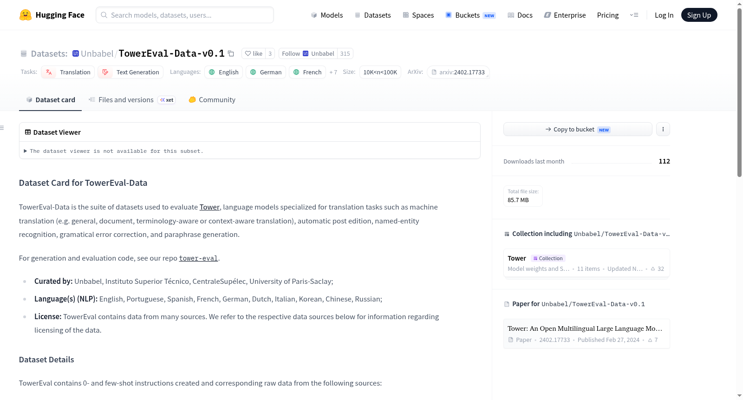Click the like count 3
The height and width of the screenshot is (400, 743).
[x=270, y=53]
